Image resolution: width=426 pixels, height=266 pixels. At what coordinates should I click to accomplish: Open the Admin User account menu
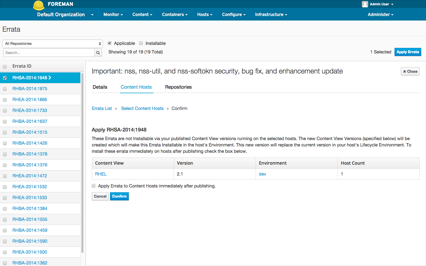click(382, 4)
